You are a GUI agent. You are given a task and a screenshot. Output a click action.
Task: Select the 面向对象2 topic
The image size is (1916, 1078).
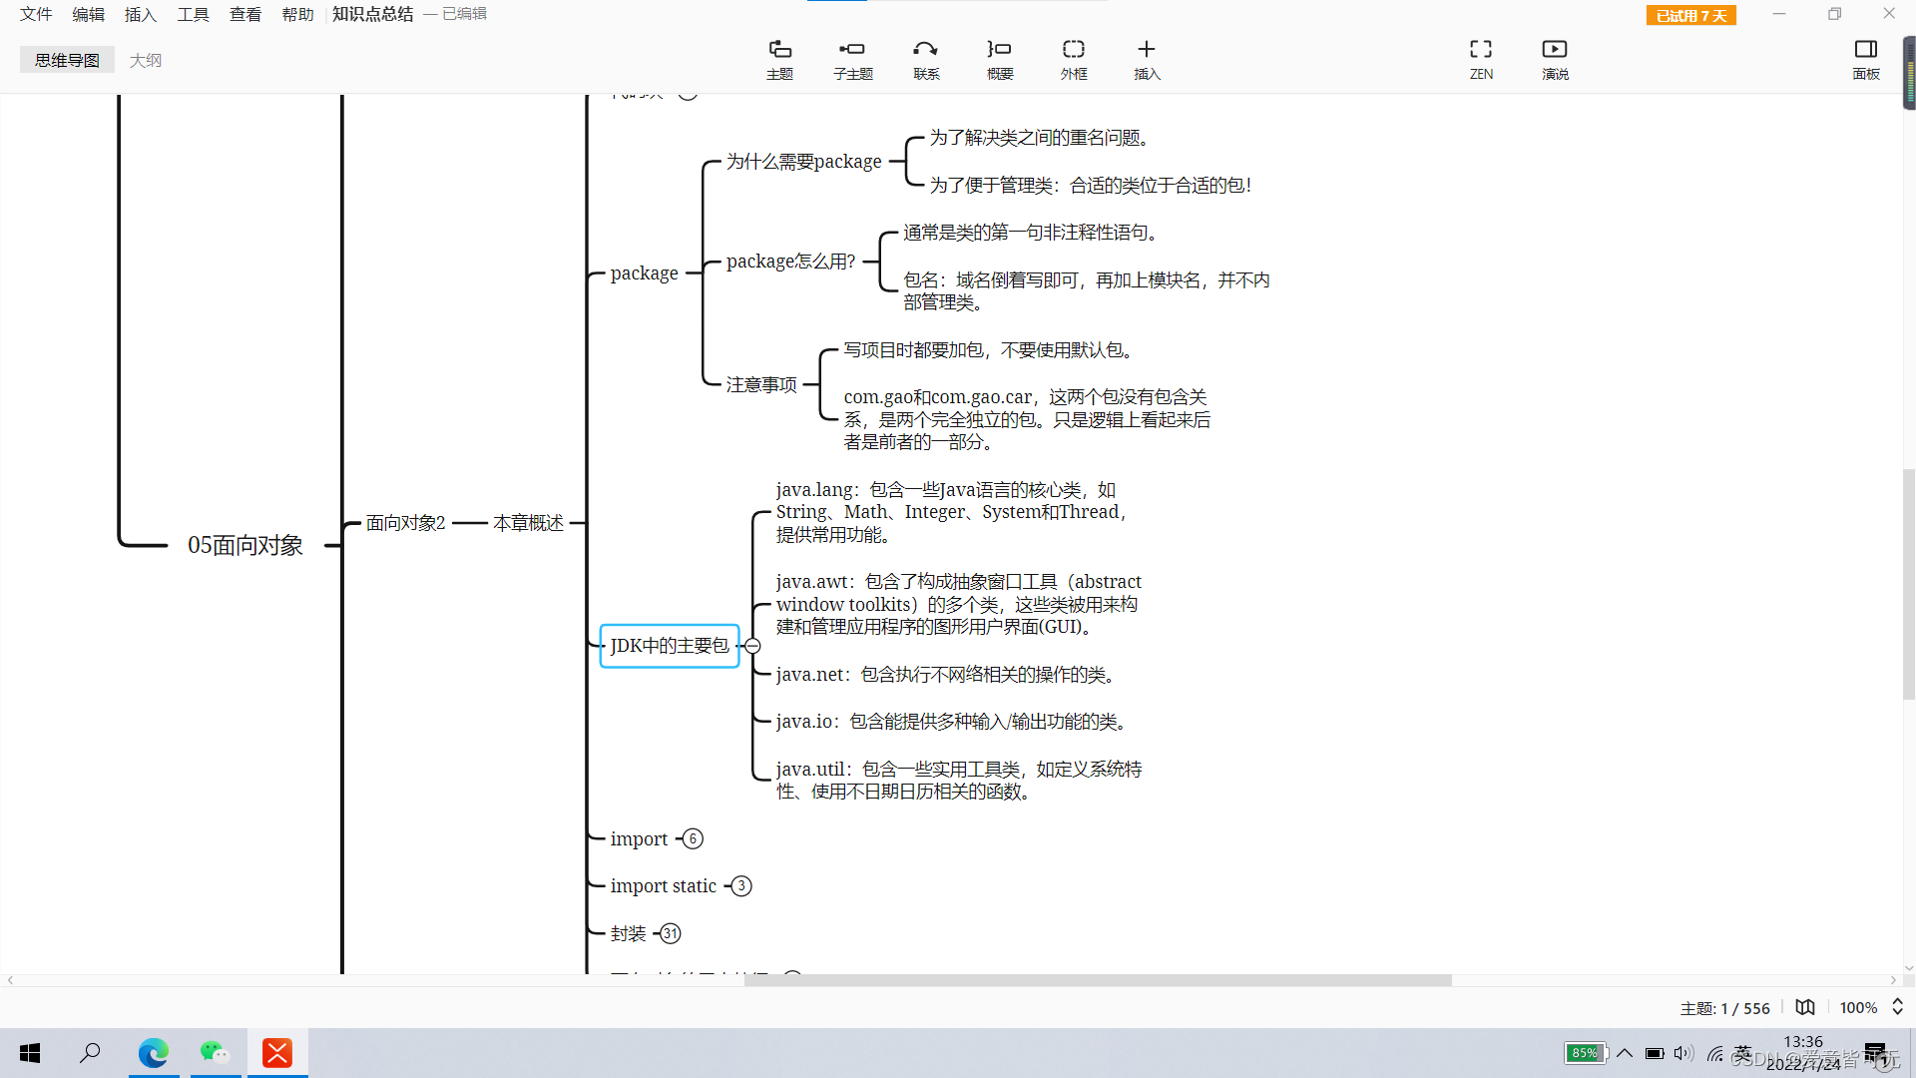(405, 522)
